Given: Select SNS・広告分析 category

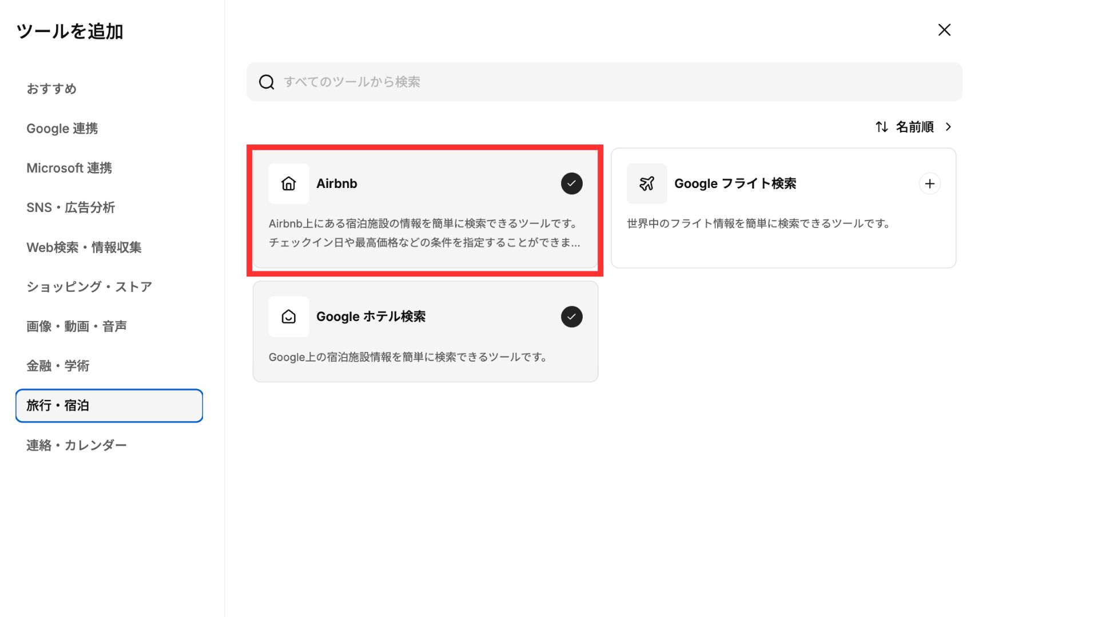Looking at the screenshot, I should [x=70, y=207].
